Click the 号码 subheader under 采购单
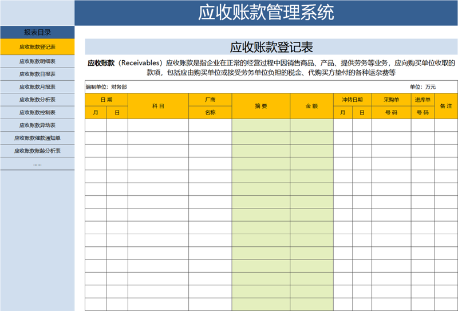 391,112
